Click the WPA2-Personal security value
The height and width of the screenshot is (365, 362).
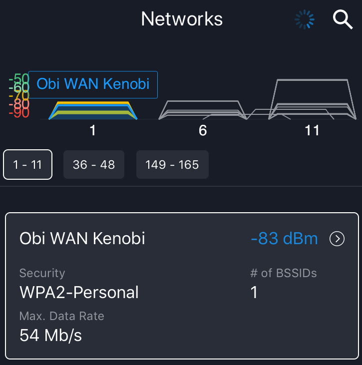pyautogui.click(x=79, y=293)
